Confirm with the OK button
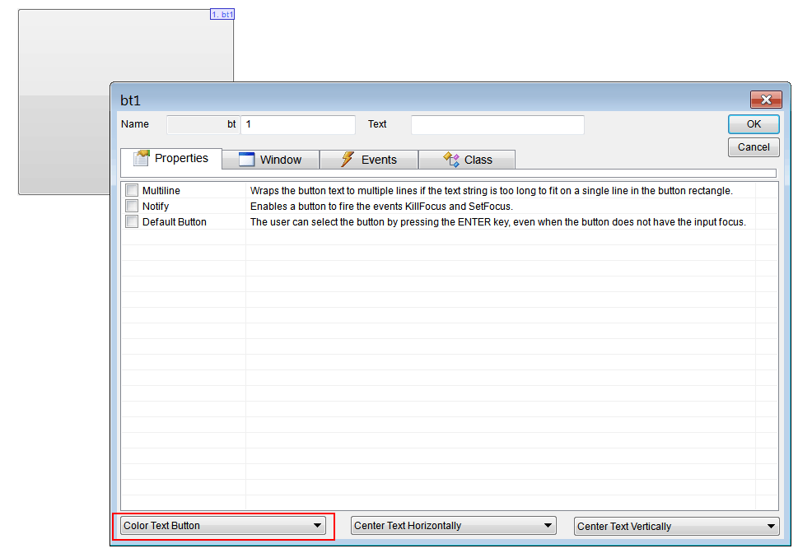Viewport: 798px width, 553px height. point(754,124)
